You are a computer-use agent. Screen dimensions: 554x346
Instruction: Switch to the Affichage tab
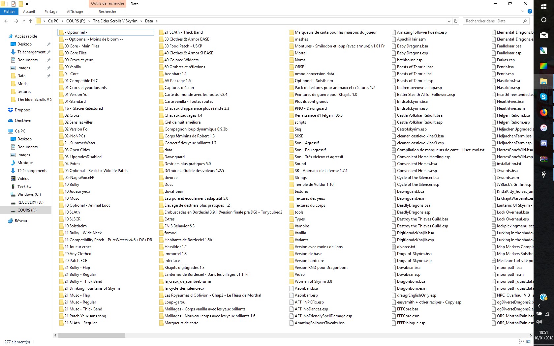pos(75,12)
